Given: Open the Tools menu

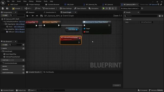Looking at the screenshot, I should tap(46, 1).
